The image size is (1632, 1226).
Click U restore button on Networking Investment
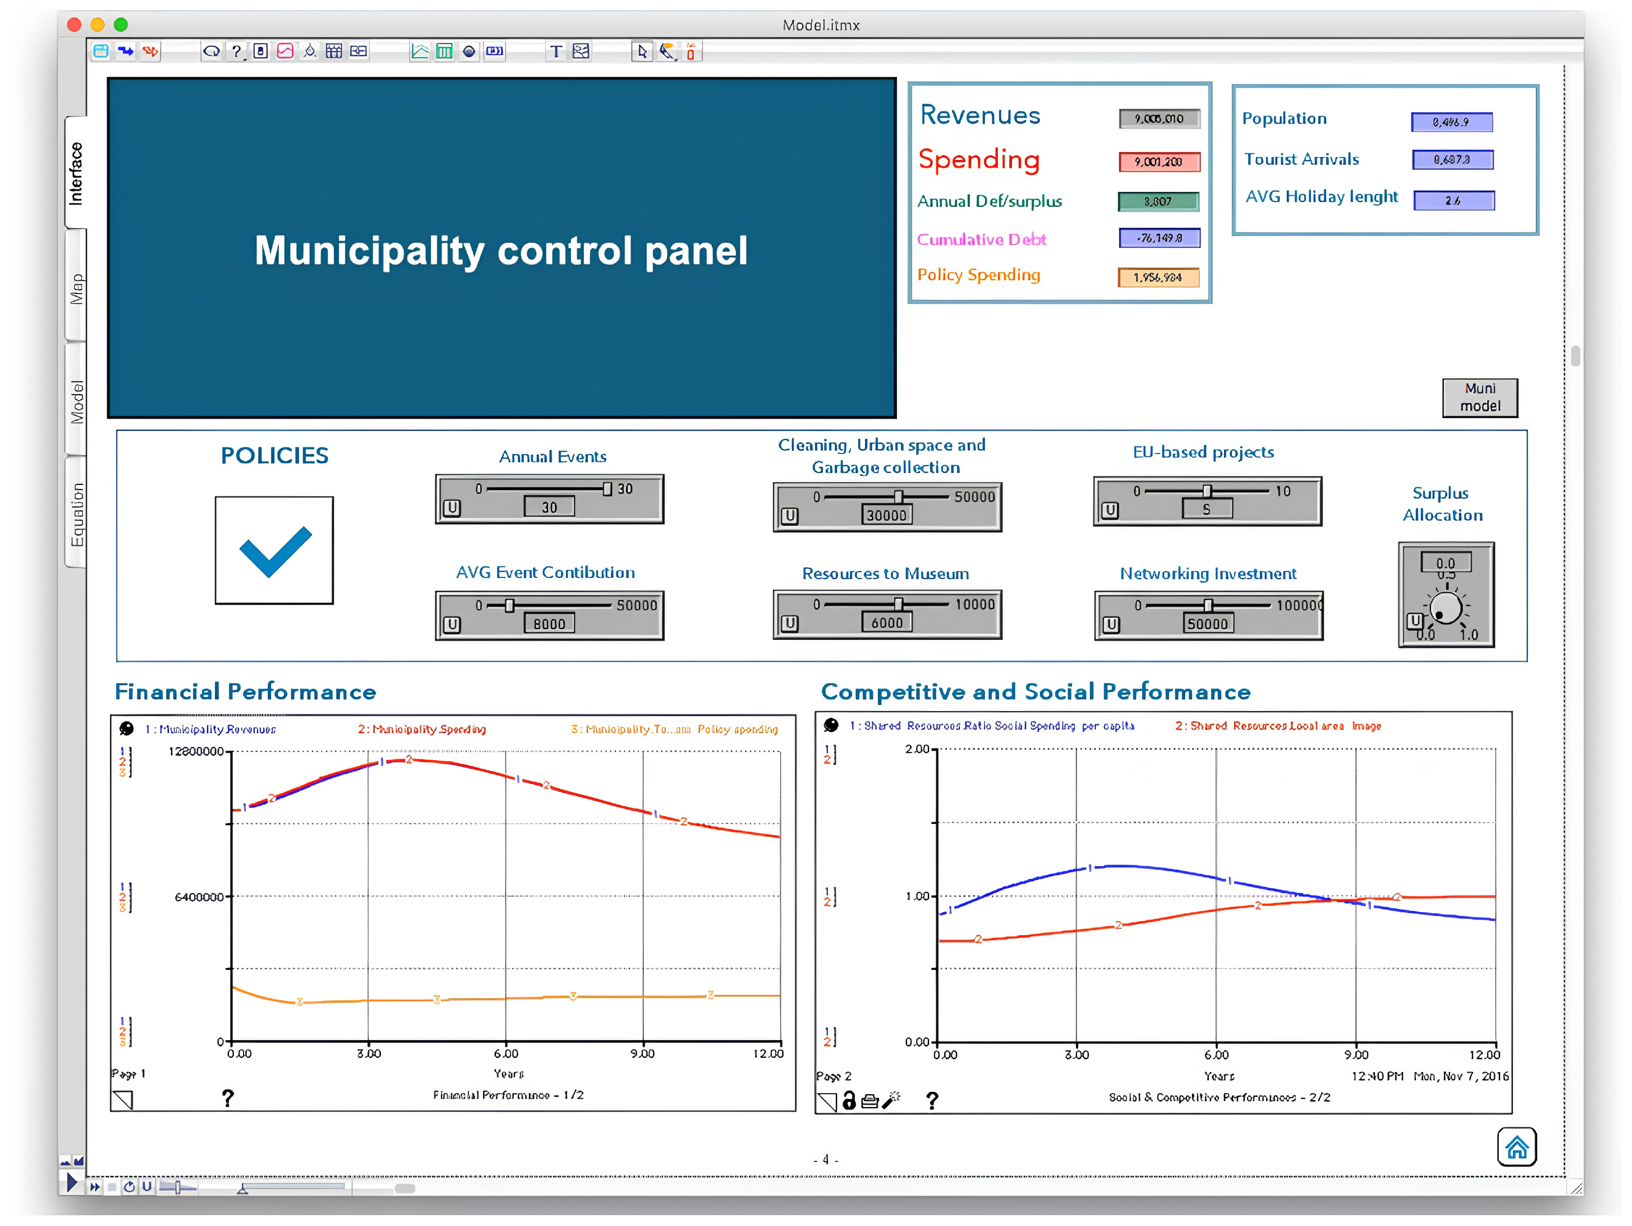(1111, 624)
